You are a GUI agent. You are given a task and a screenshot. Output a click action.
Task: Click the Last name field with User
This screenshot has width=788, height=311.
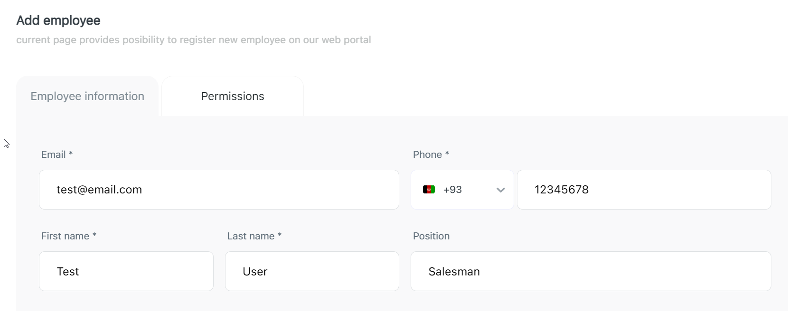(312, 271)
